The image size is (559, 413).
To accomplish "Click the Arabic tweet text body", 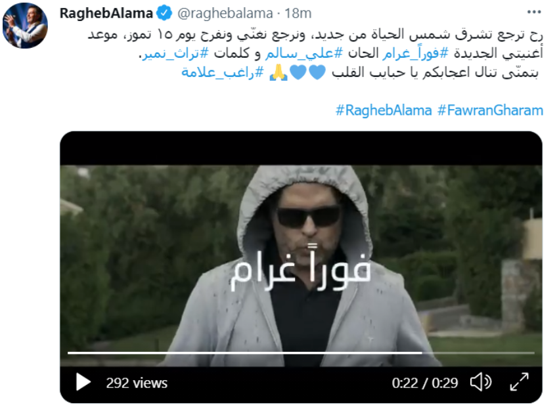I will (x=315, y=53).
